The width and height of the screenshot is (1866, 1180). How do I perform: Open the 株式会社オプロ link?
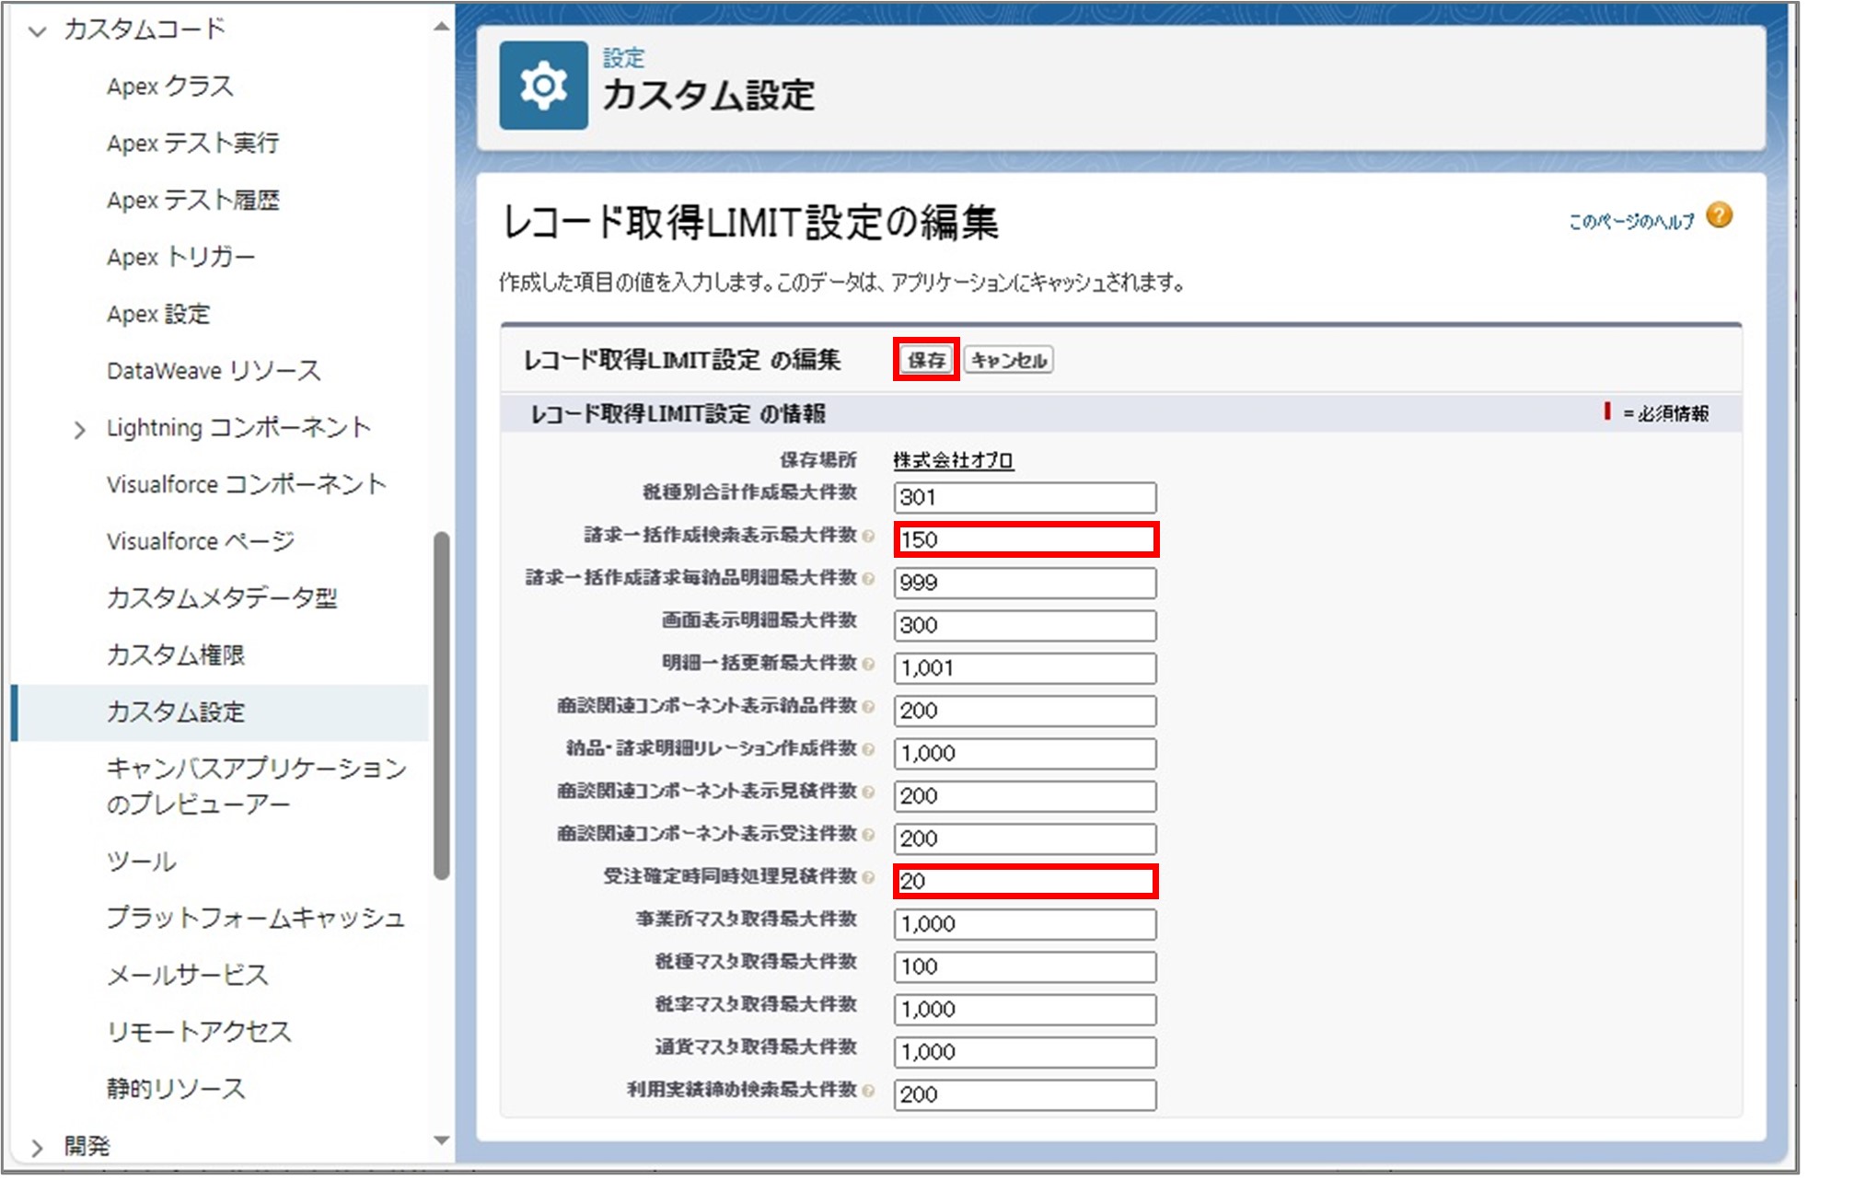click(x=953, y=459)
